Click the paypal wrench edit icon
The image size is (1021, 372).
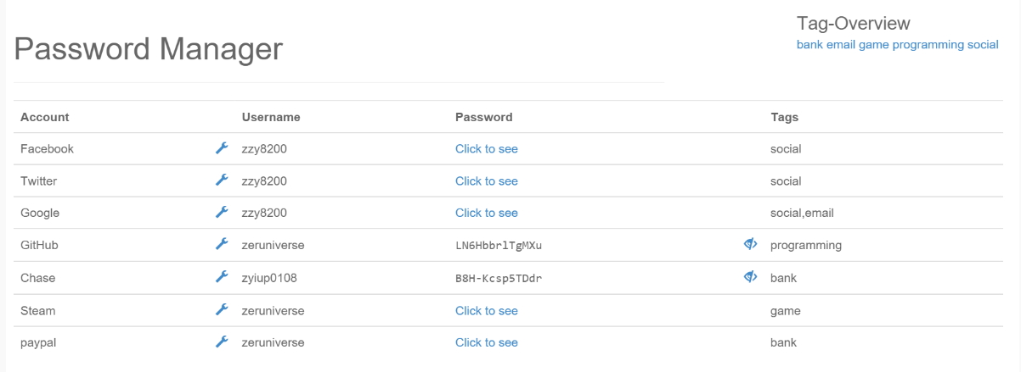pos(222,342)
